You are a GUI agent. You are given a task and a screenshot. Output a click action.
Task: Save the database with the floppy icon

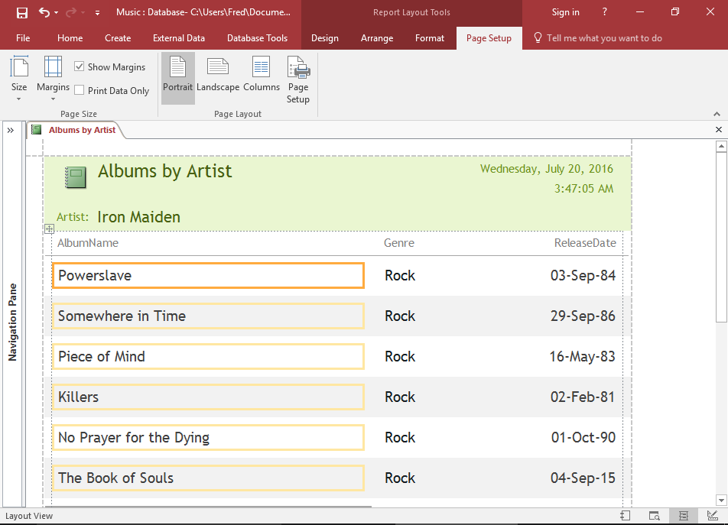[x=22, y=12]
